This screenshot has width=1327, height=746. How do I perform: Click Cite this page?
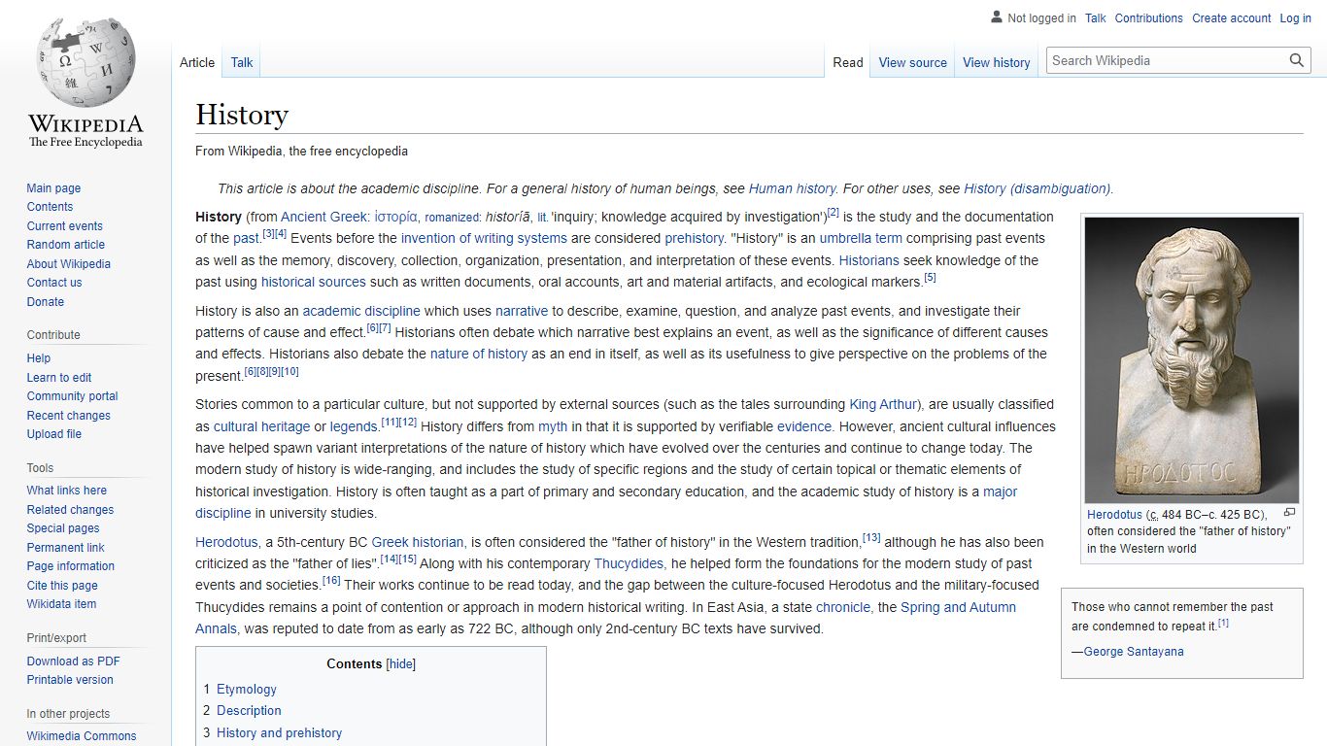pyautogui.click(x=62, y=586)
